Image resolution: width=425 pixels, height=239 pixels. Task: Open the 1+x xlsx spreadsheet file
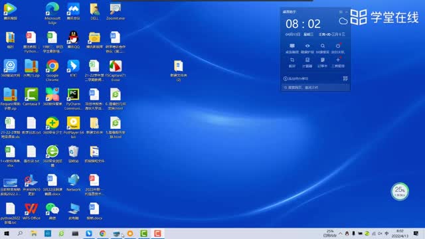11,156
